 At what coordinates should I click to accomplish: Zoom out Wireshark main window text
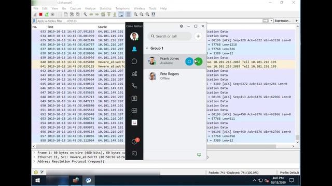142,14
